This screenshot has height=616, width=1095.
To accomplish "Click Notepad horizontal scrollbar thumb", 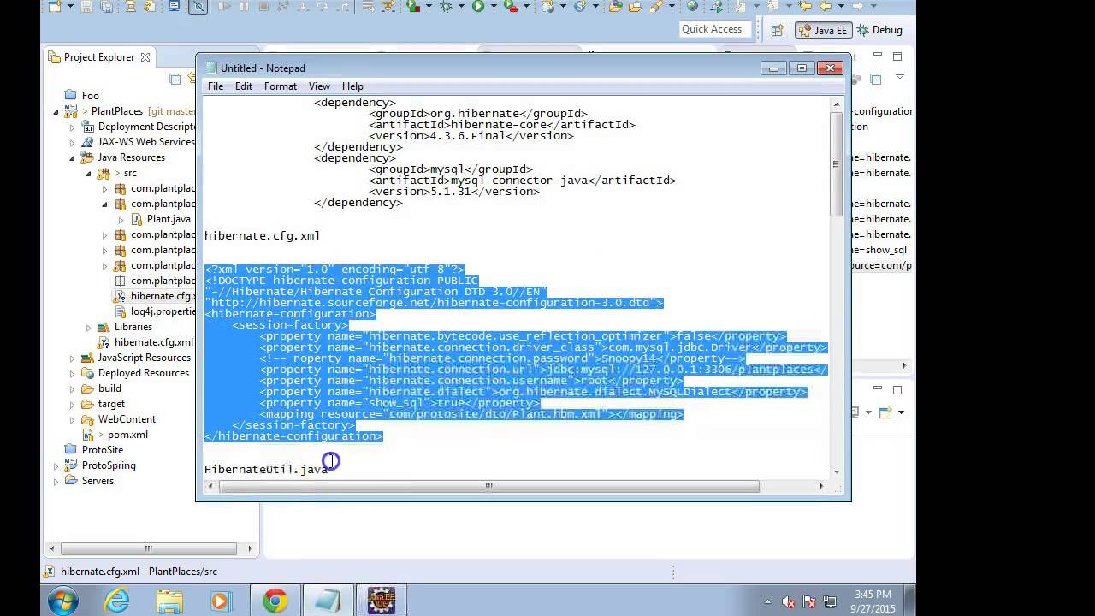I will coord(488,486).
